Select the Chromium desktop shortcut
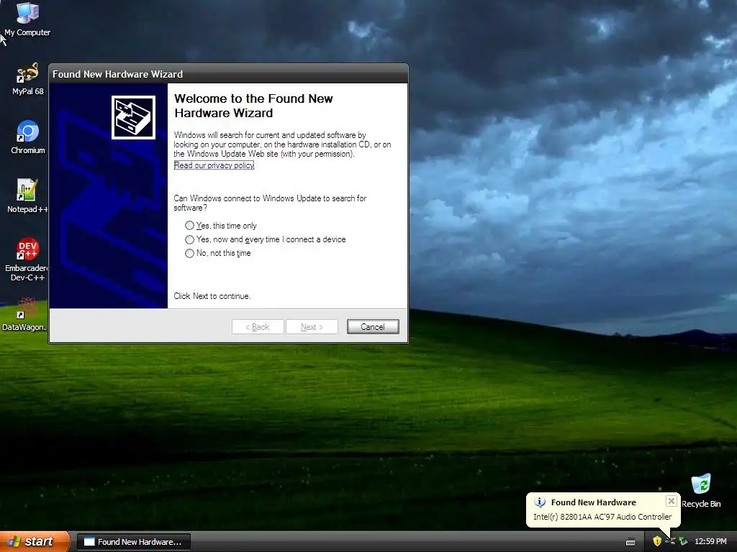Screen dimensions: 737x552 pos(28,137)
